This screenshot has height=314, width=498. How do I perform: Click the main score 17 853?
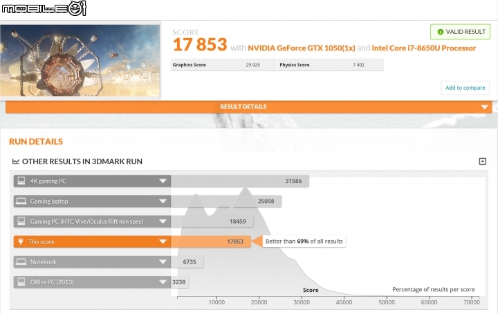click(x=200, y=44)
